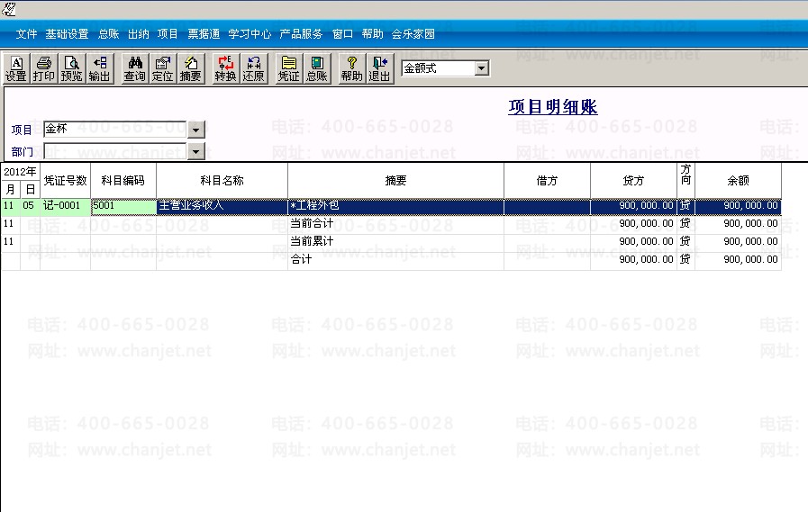Click the 借方 column header

pos(547,181)
